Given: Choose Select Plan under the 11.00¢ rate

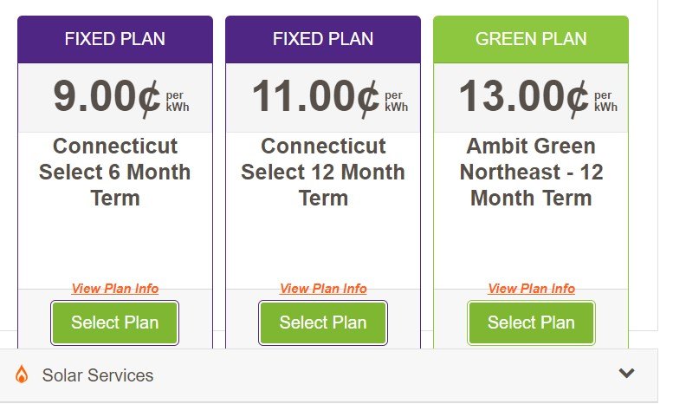Looking at the screenshot, I should pos(323,323).
